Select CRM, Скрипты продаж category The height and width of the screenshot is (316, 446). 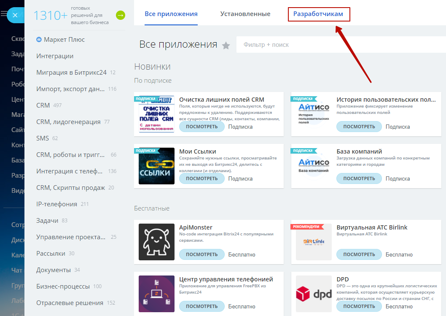pyautogui.click(x=70, y=188)
